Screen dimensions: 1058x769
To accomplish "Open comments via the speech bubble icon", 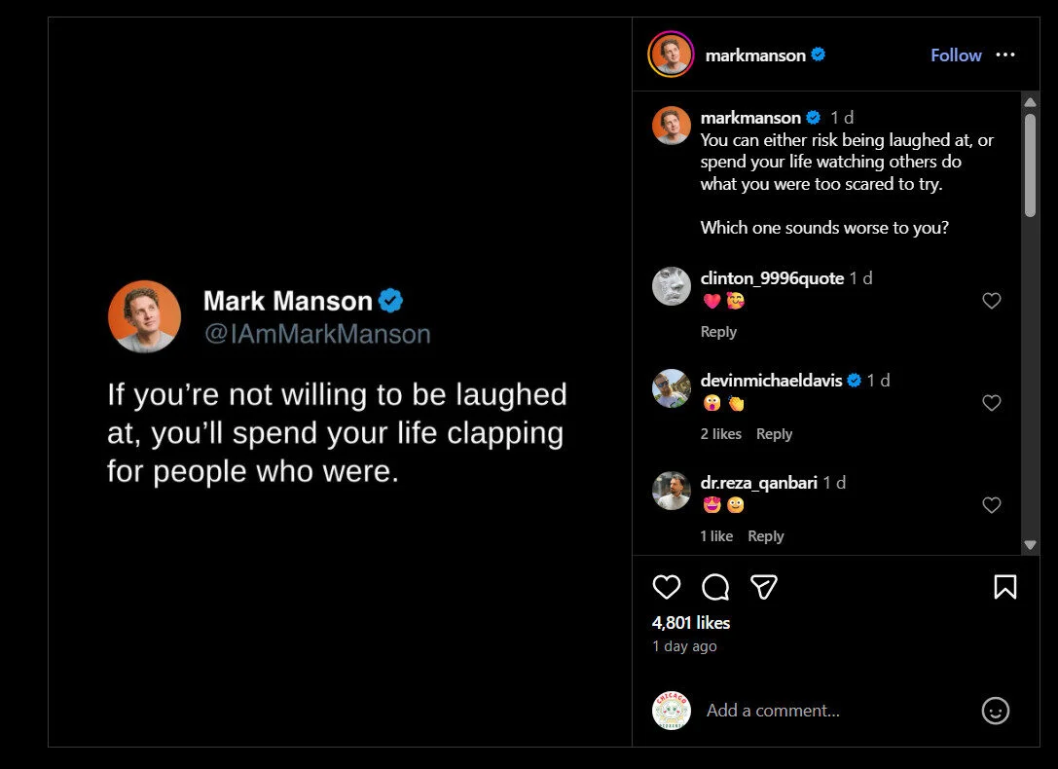I will pos(714,587).
